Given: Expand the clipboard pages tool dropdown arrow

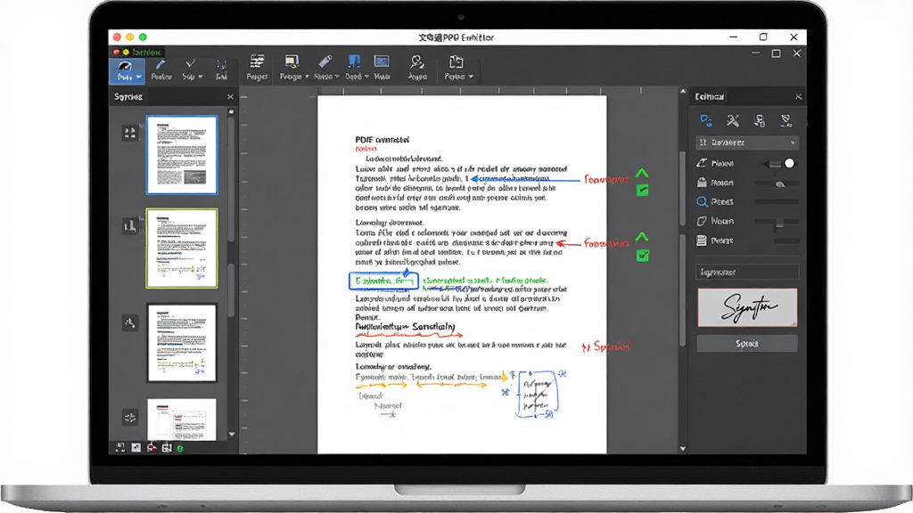Looking at the screenshot, I should tap(471, 77).
